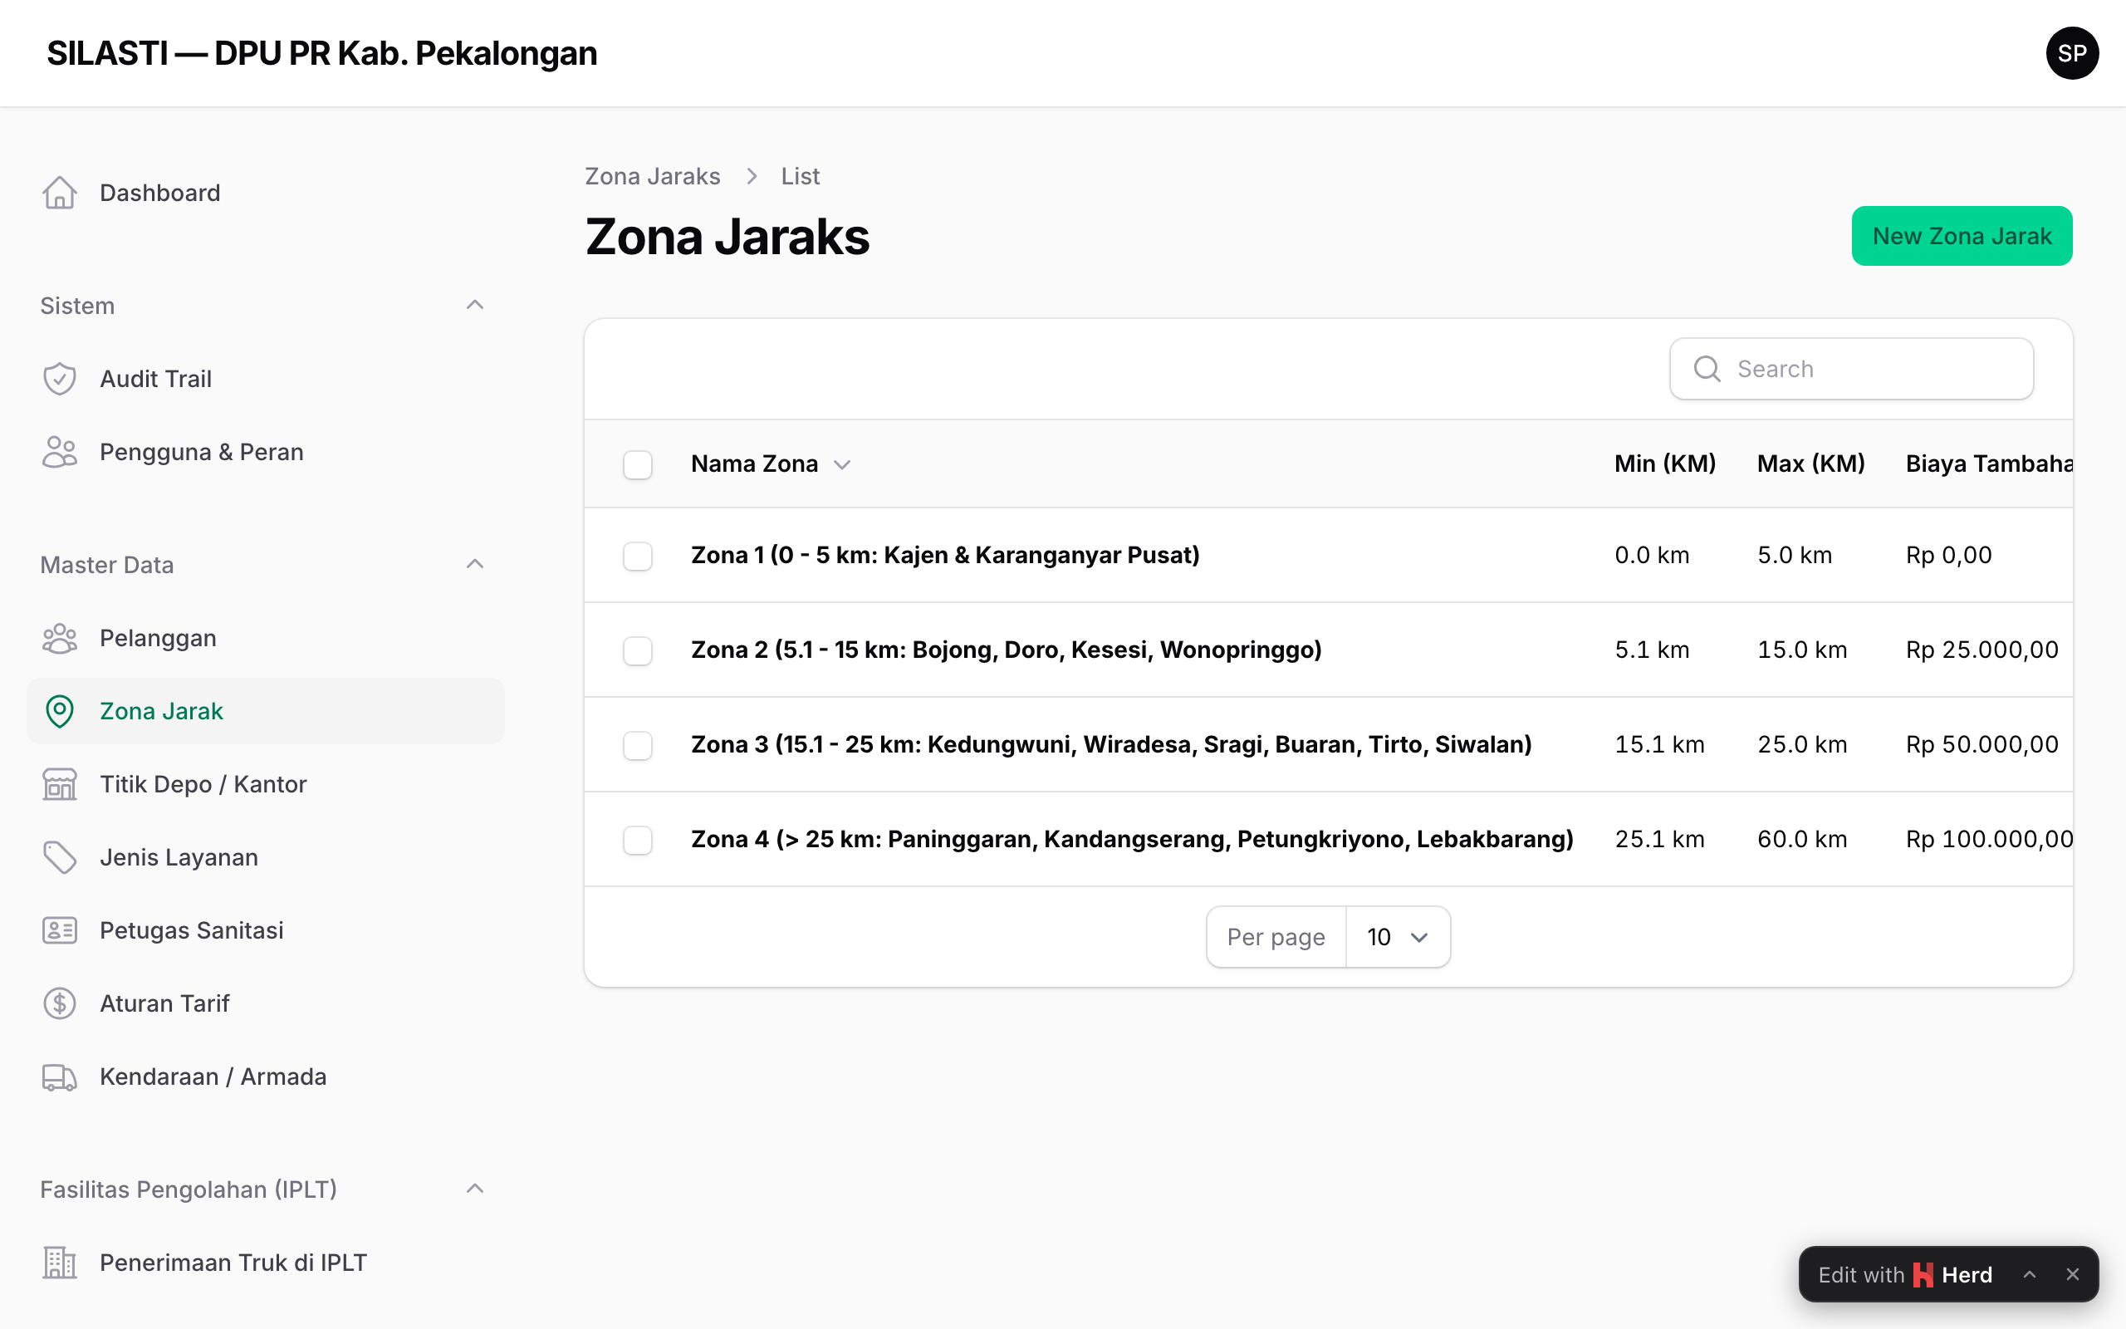Check the Zona 3 row checkbox
The height and width of the screenshot is (1329, 2126).
tap(638, 745)
